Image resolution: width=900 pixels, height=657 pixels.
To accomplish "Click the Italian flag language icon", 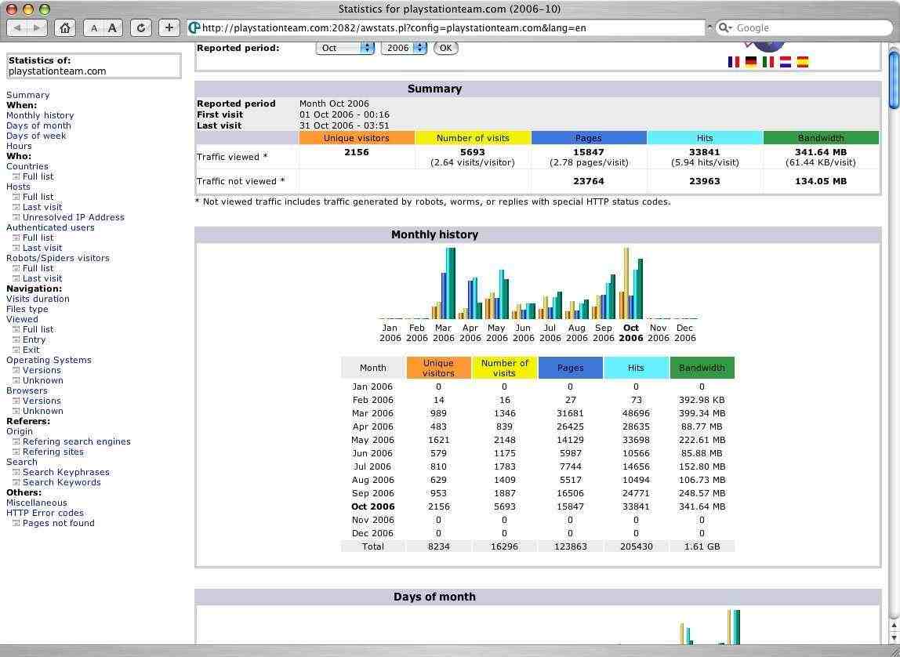I will click(x=768, y=62).
